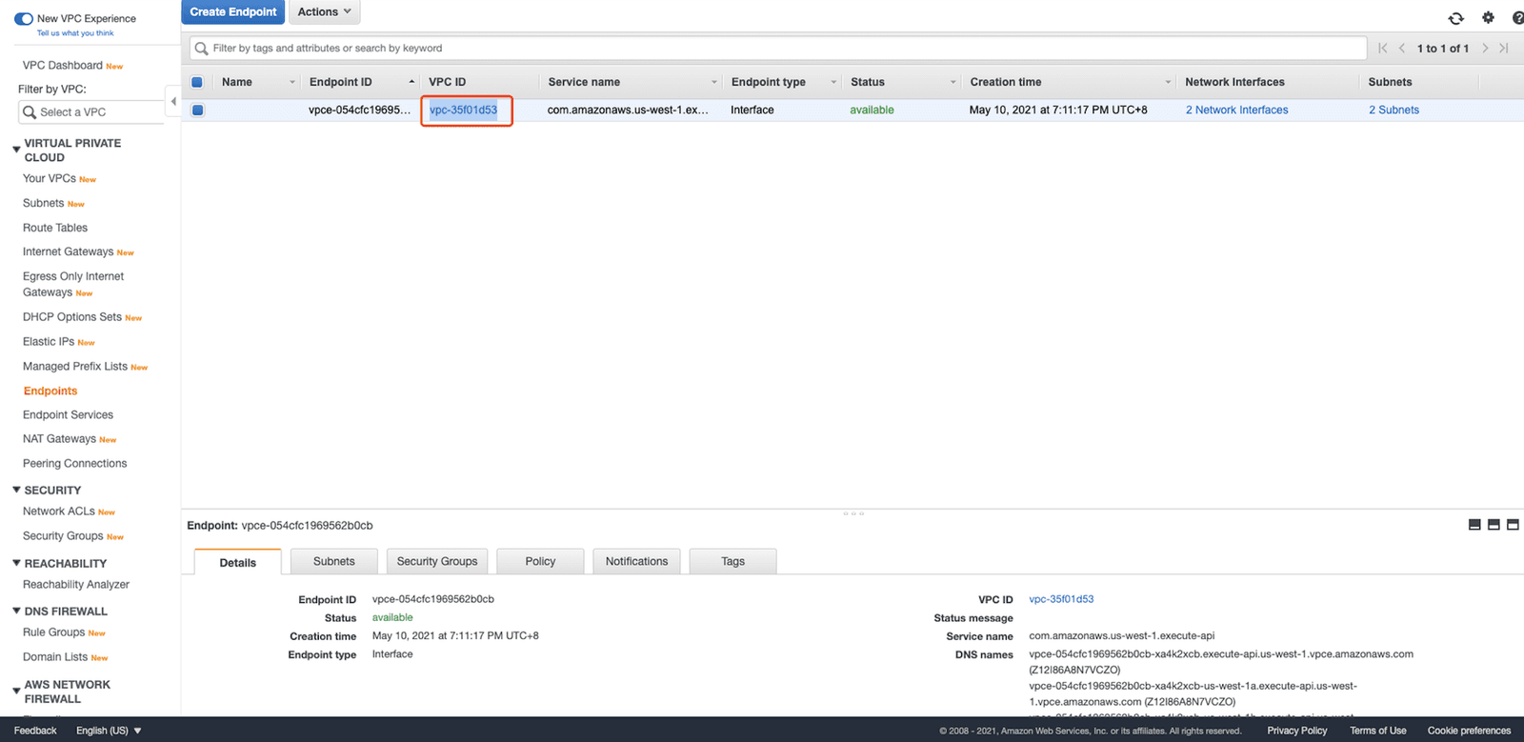Minimize the details pane layout icon
This screenshot has height=742, width=1524.
1474,525
